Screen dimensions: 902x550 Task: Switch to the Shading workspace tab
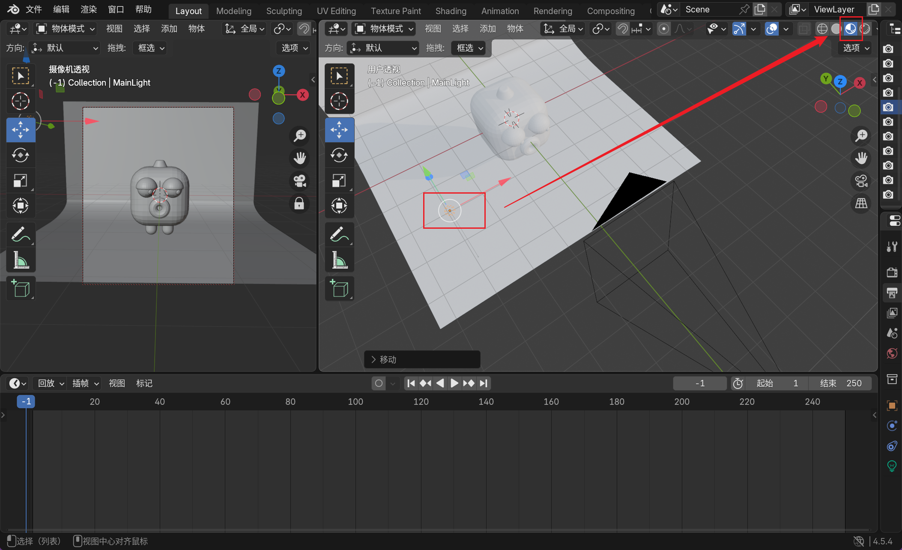[451, 11]
